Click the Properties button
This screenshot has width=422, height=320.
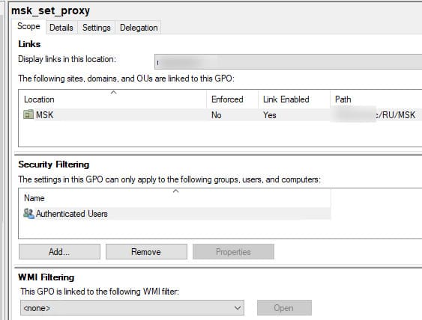[233, 251]
